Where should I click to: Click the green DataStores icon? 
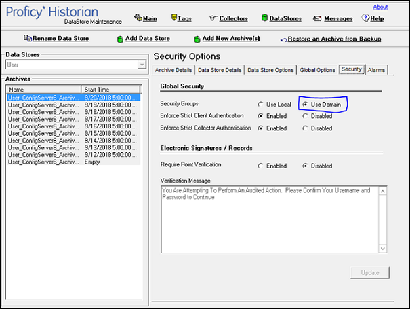tap(264, 18)
